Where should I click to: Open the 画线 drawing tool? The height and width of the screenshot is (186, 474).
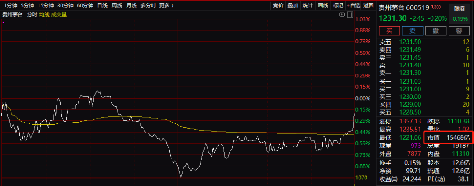point(323,5)
